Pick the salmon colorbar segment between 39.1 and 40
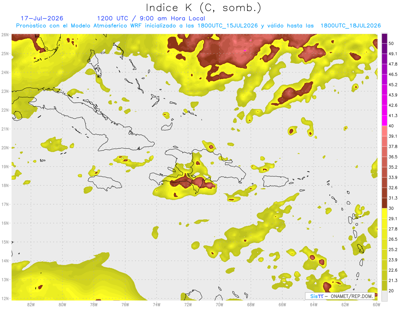The image size is (400, 309). (384, 131)
